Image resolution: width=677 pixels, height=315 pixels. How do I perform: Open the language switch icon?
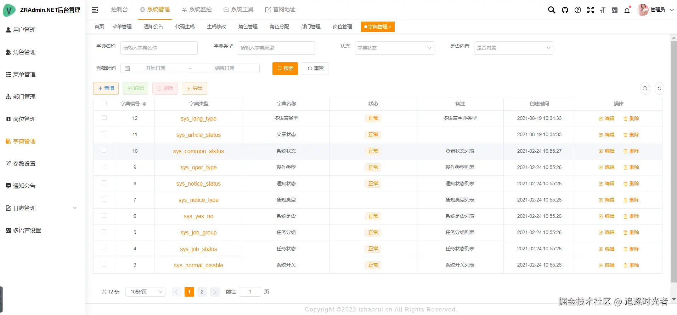[x=615, y=10]
